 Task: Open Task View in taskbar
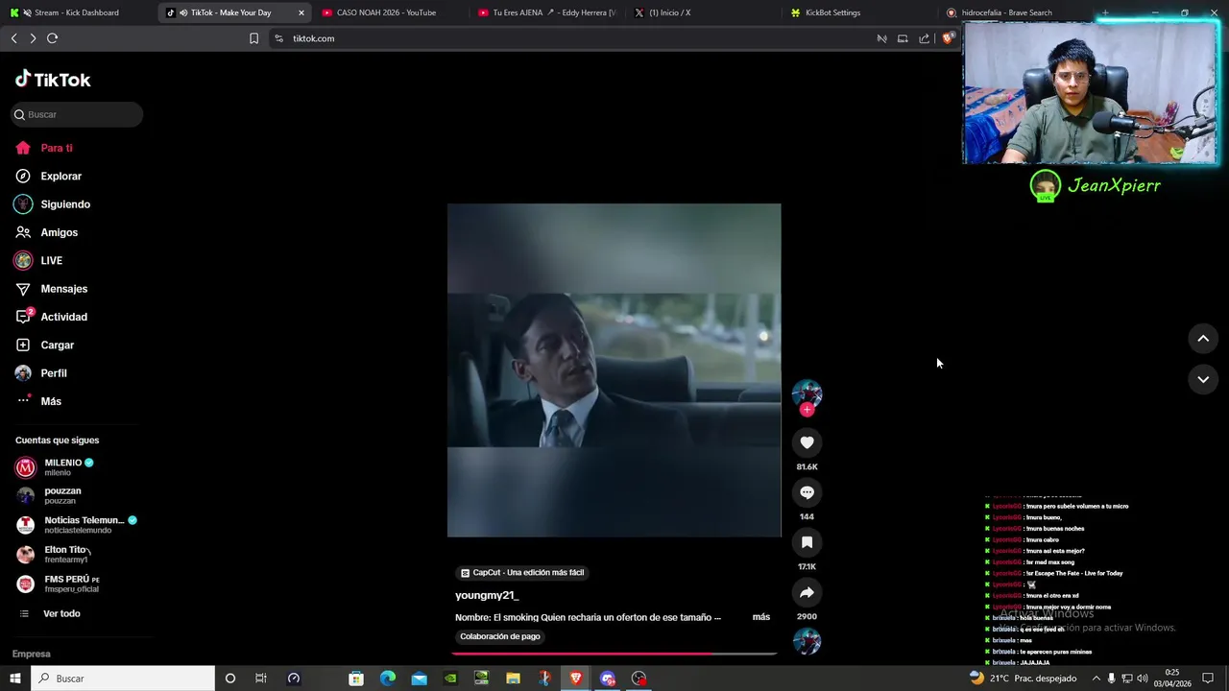pos(261,679)
